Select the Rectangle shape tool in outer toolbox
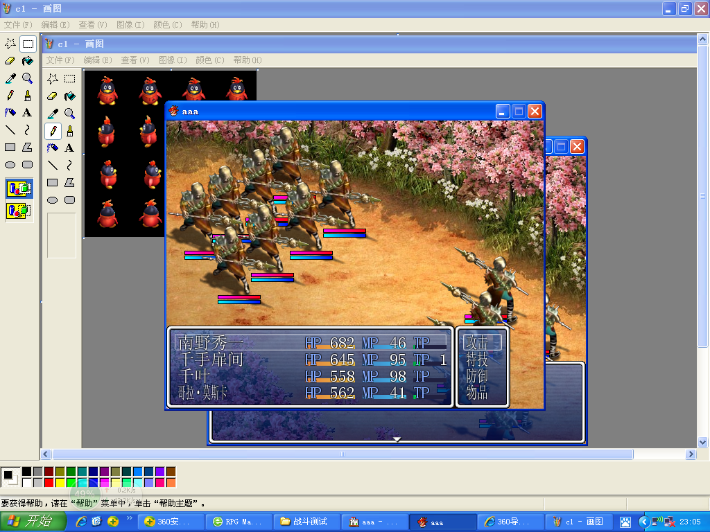The height and width of the screenshot is (532, 710). [x=10, y=147]
